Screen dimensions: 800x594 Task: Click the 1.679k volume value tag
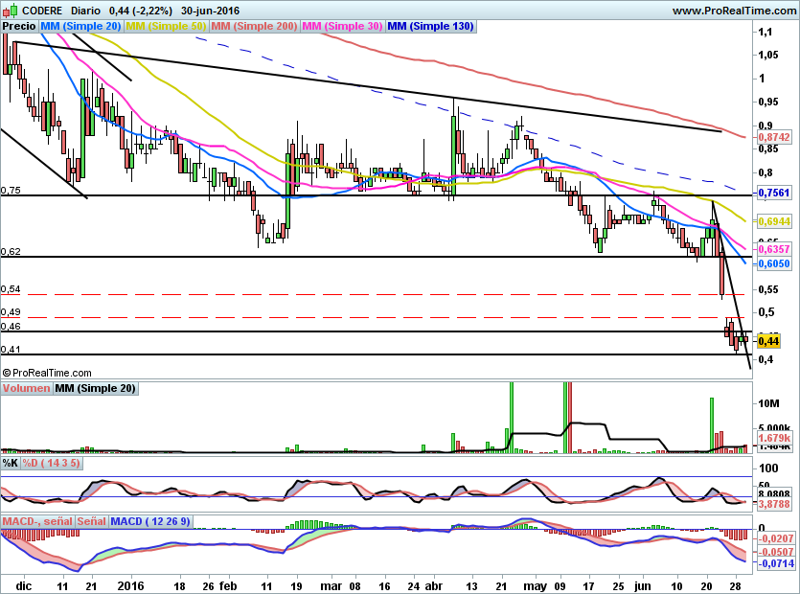click(773, 438)
